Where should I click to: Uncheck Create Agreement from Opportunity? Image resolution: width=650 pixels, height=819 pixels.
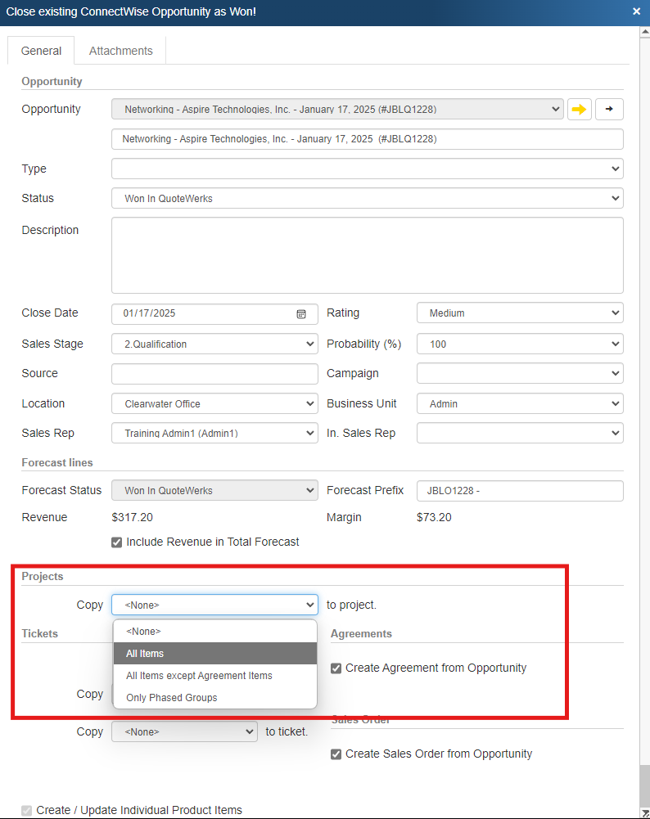coord(336,668)
